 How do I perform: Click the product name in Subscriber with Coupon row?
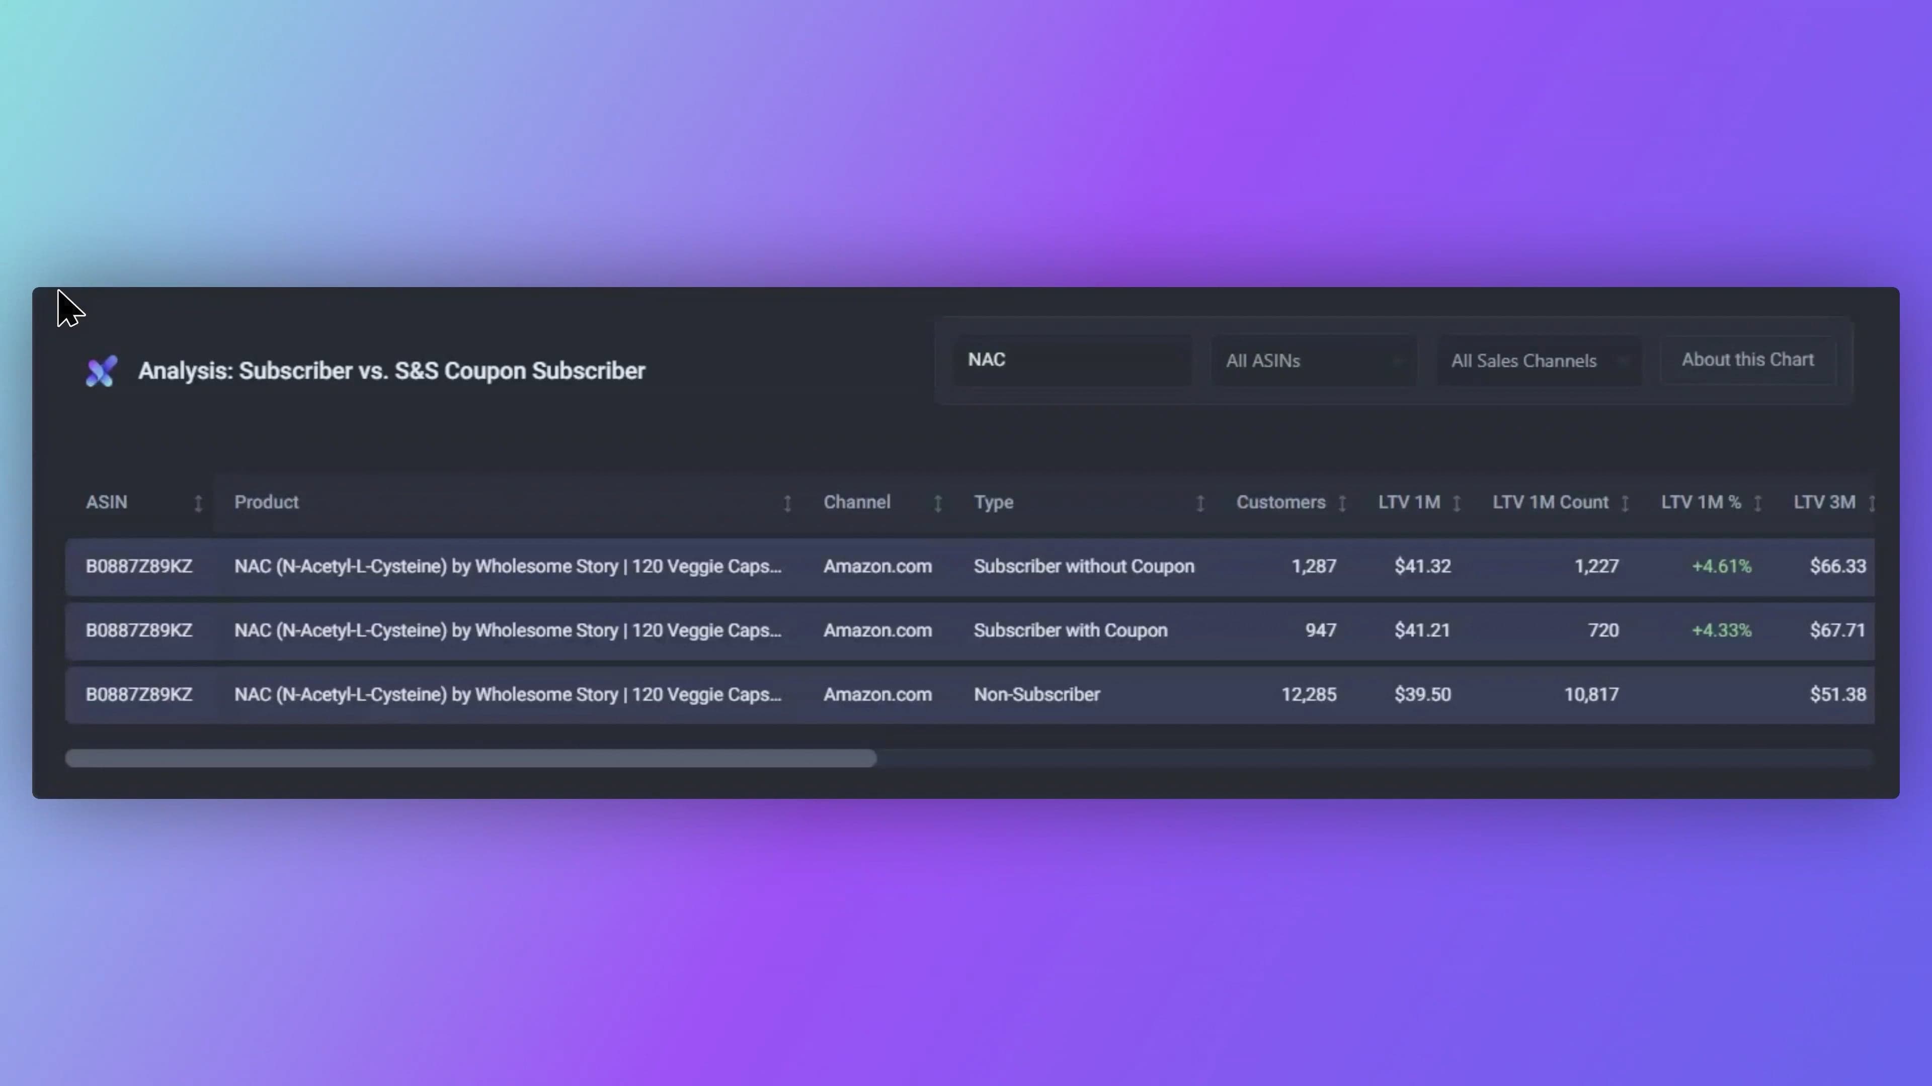coord(508,630)
